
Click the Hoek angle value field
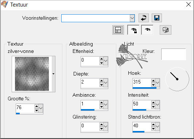(142, 83)
